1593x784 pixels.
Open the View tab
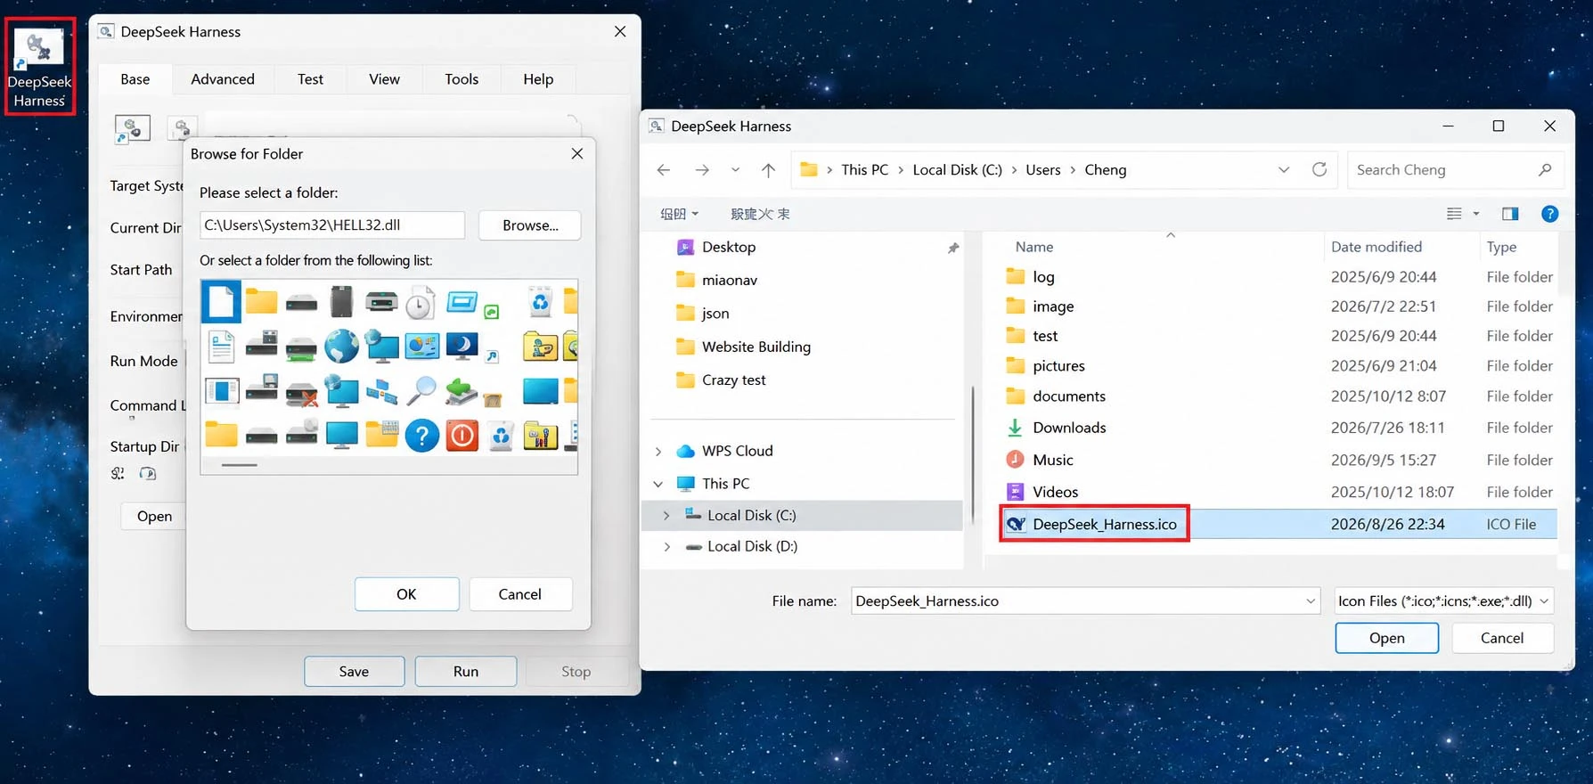click(x=384, y=79)
